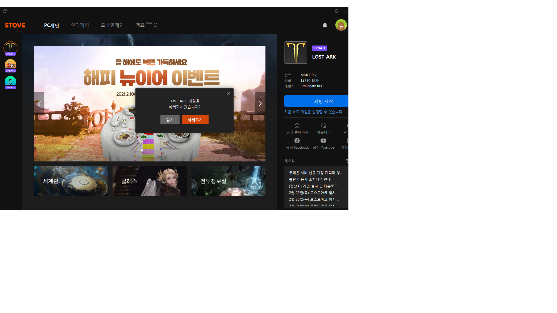Select the green S game icon in sidebar
Viewport: 557px width, 313px height.
10,82
